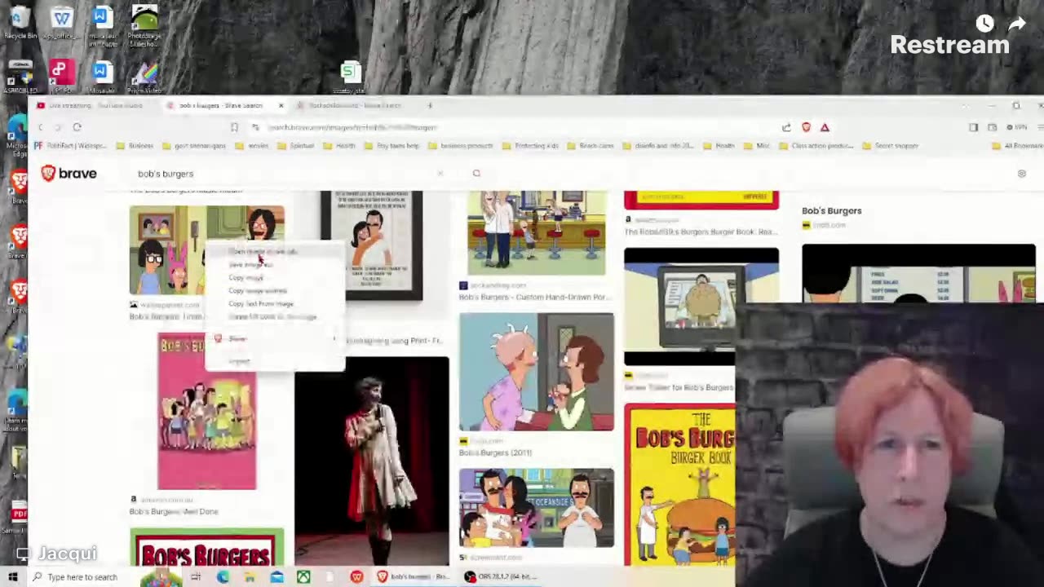
Task: Open the Bob's Burgers (2011) image
Action: click(x=537, y=372)
